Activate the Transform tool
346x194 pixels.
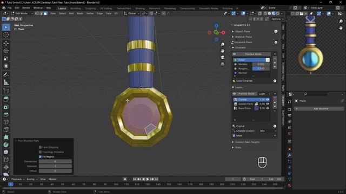(6, 66)
